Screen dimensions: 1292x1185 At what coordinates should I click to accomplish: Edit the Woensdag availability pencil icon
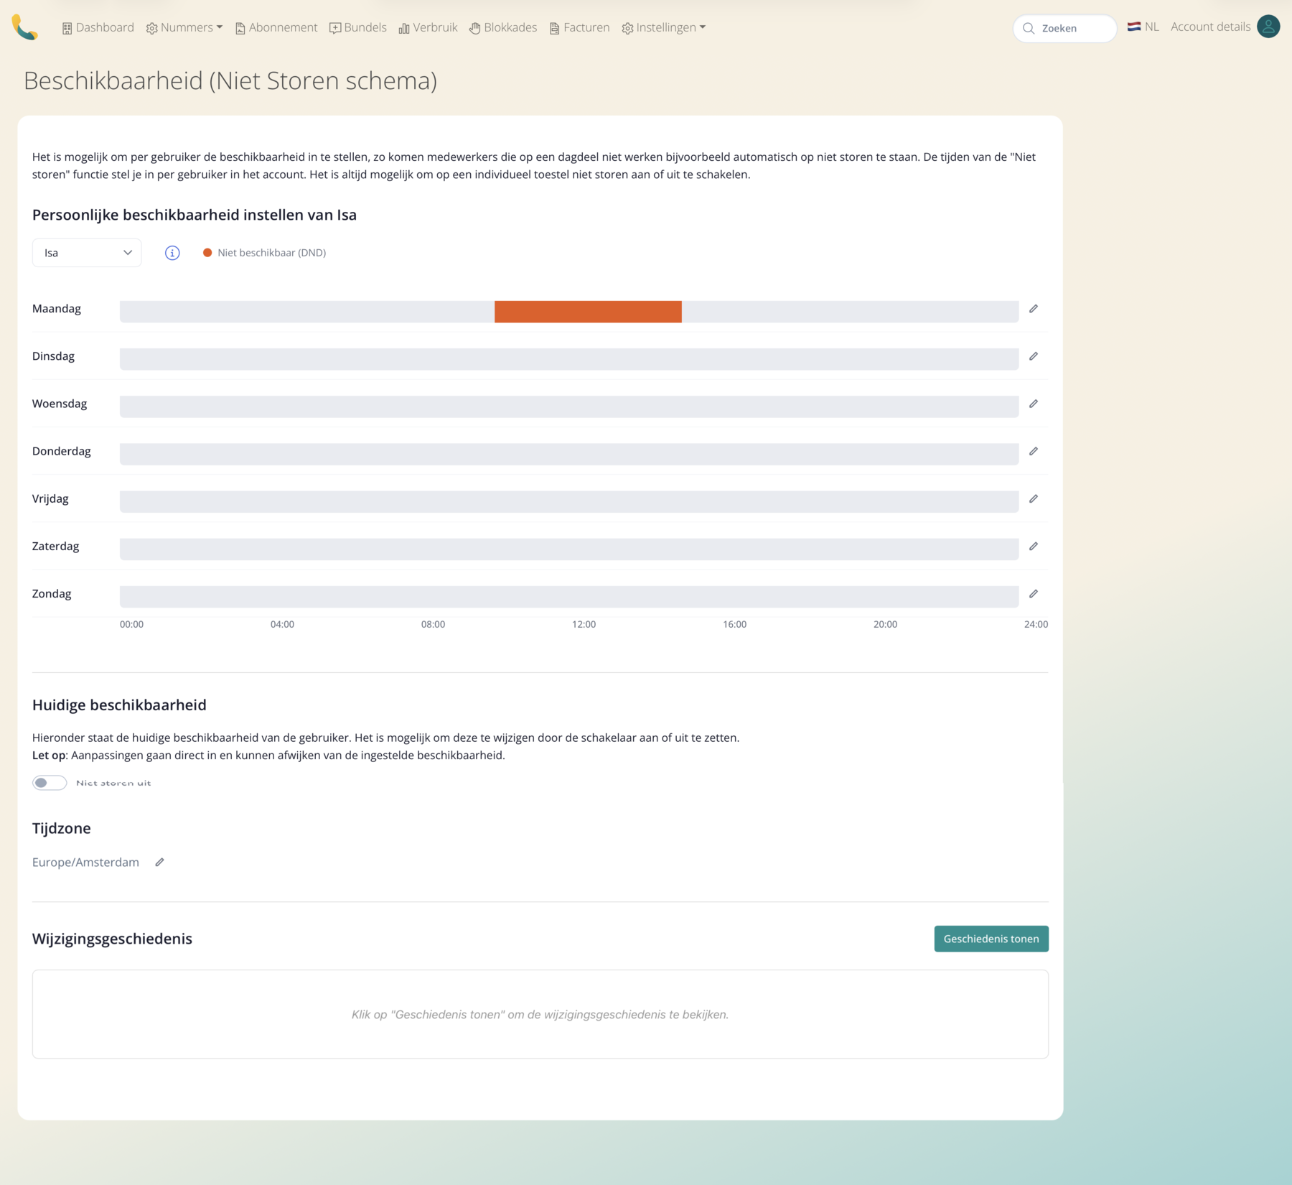click(x=1034, y=404)
